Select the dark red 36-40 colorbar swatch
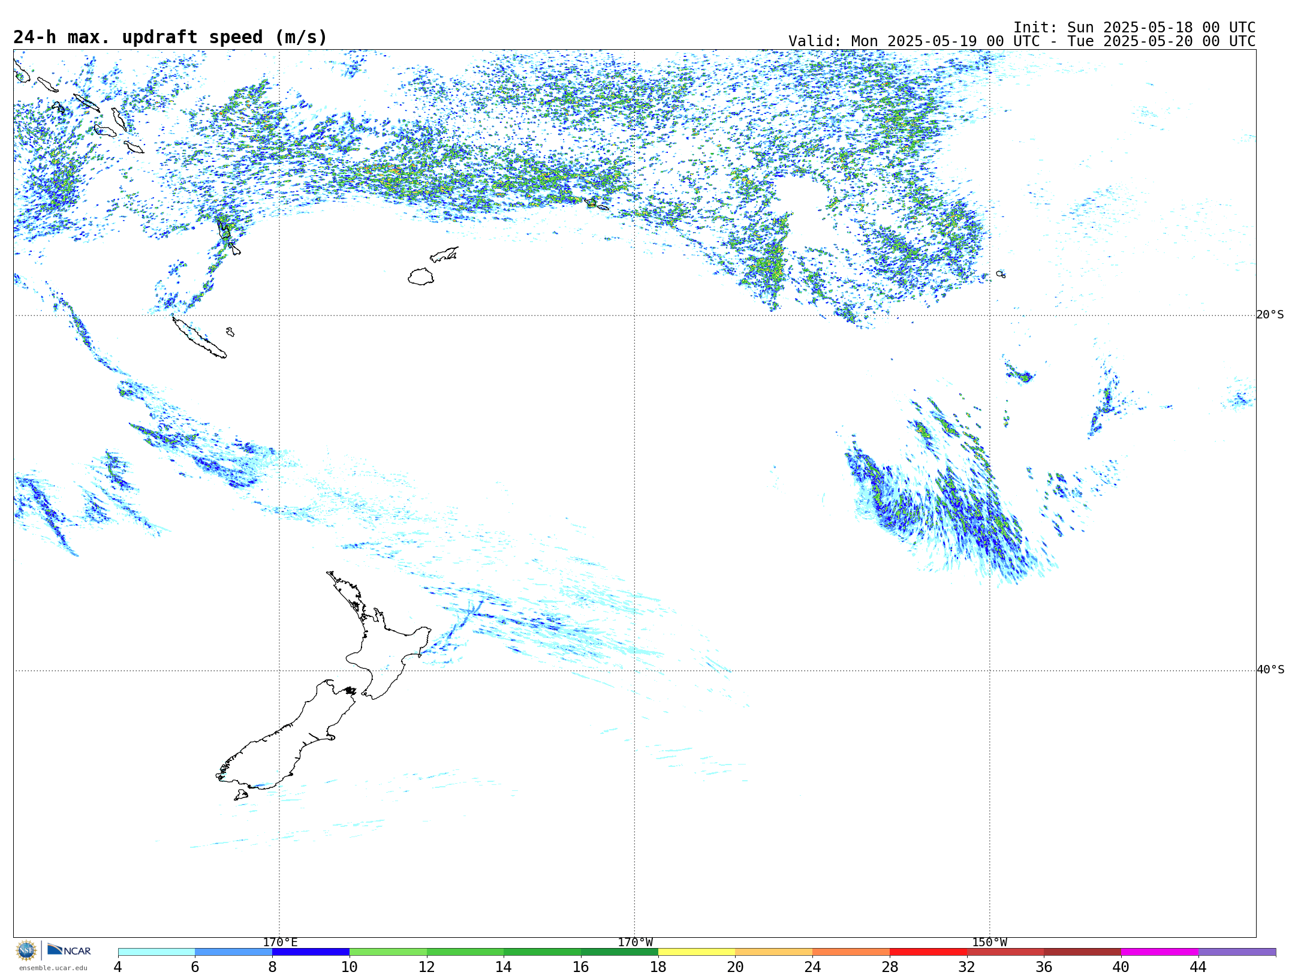The image size is (1295, 975). 1083,952
